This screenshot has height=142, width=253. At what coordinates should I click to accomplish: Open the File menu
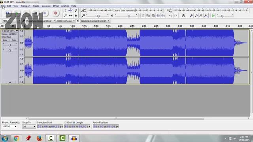coord(3,6)
